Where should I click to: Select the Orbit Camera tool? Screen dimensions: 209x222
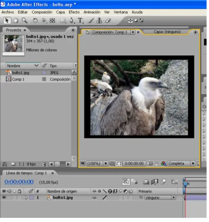(x=44, y=20)
